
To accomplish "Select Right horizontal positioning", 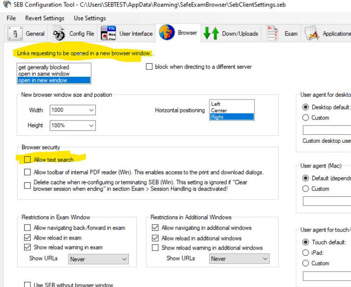I will point(232,117).
